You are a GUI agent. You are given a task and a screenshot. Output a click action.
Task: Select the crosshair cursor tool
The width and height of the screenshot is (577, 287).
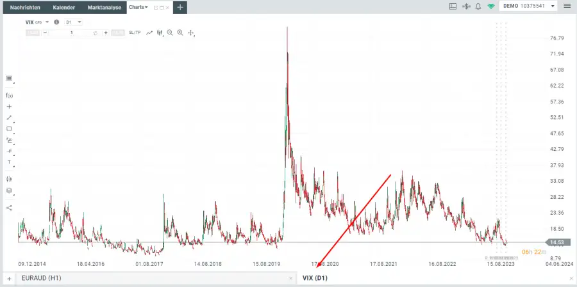190,33
